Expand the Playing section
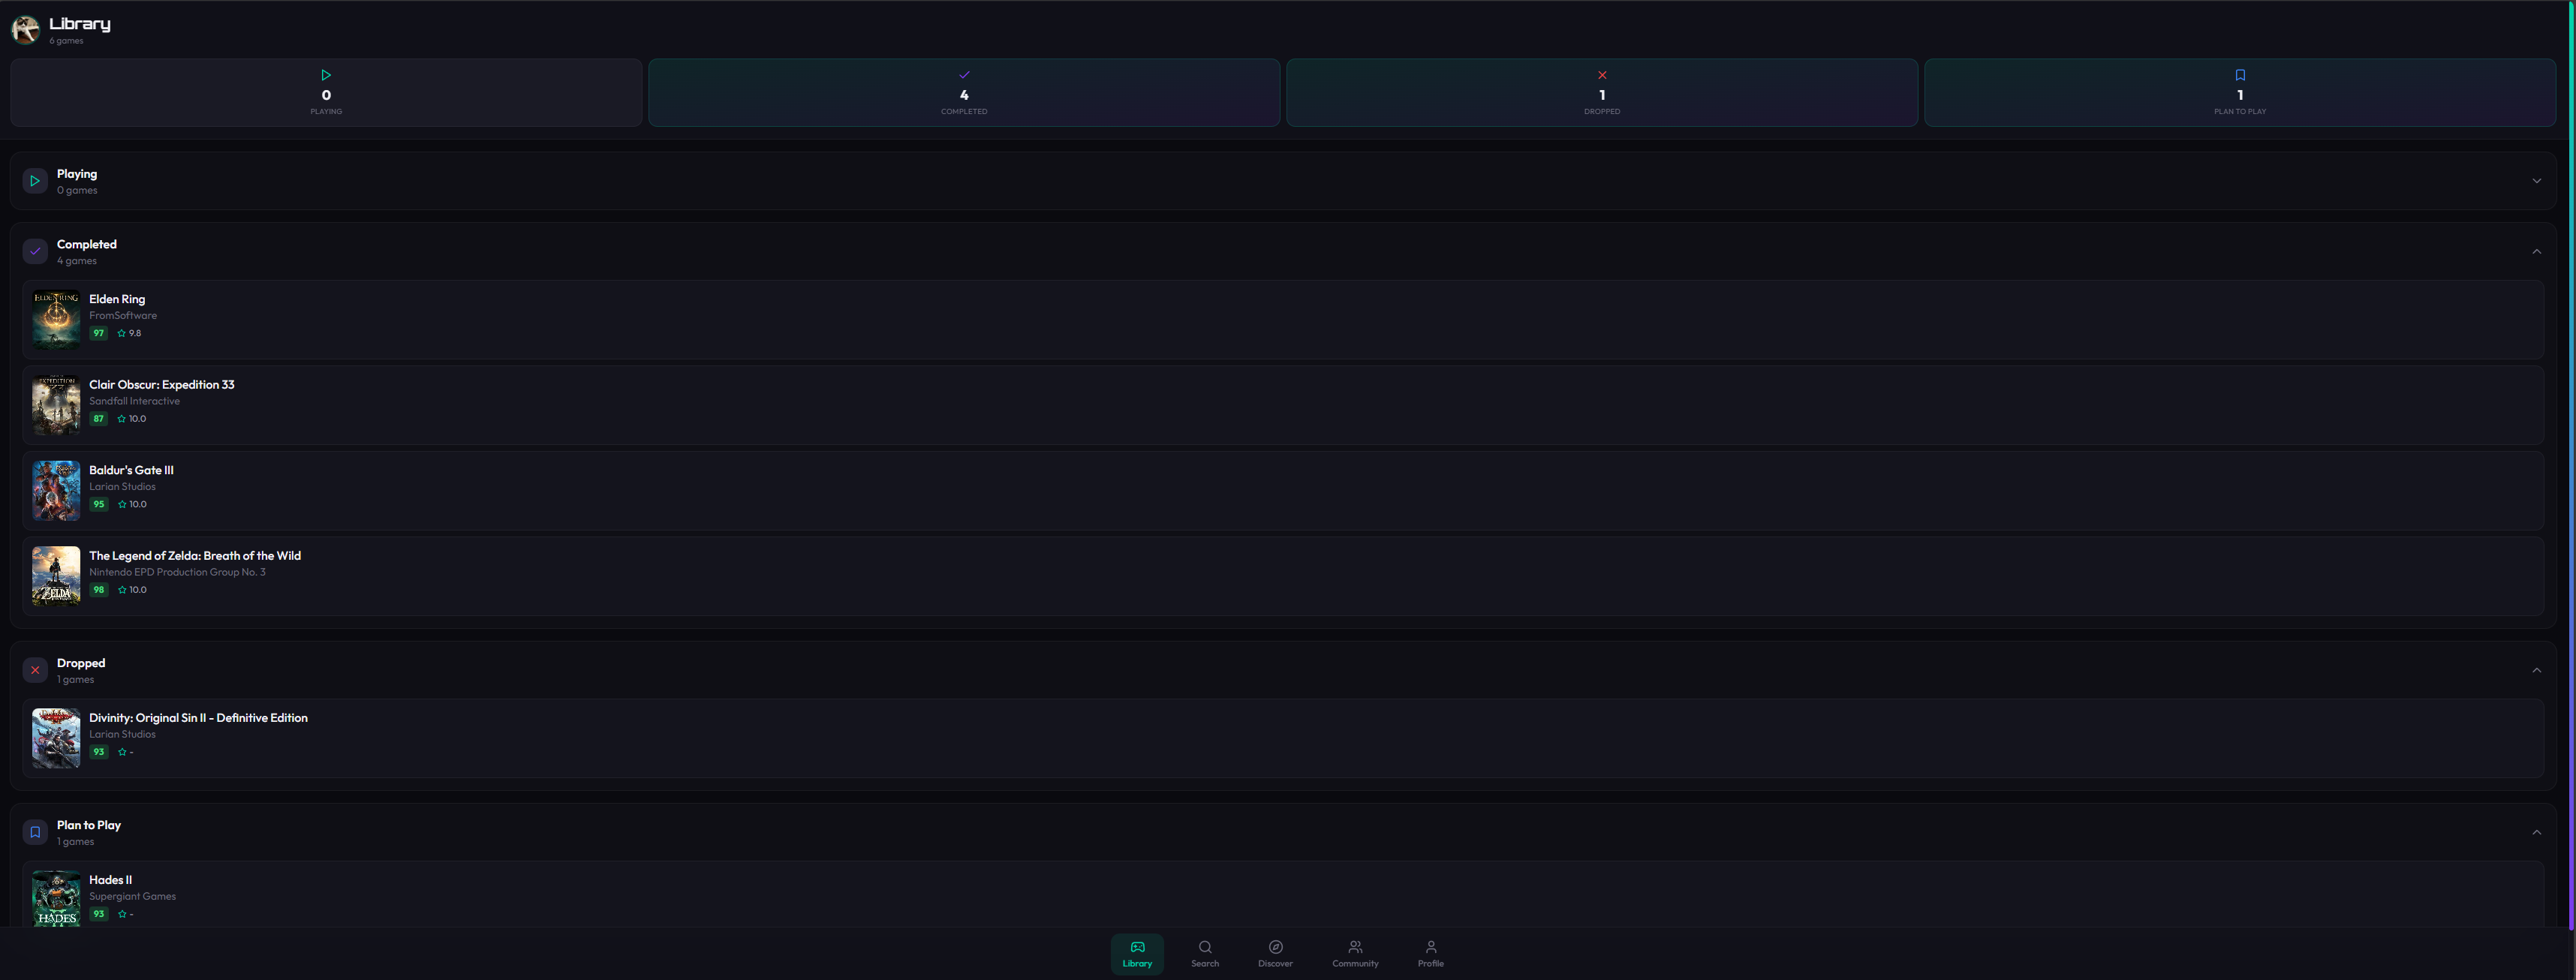The width and height of the screenshot is (2576, 980). [2537, 181]
